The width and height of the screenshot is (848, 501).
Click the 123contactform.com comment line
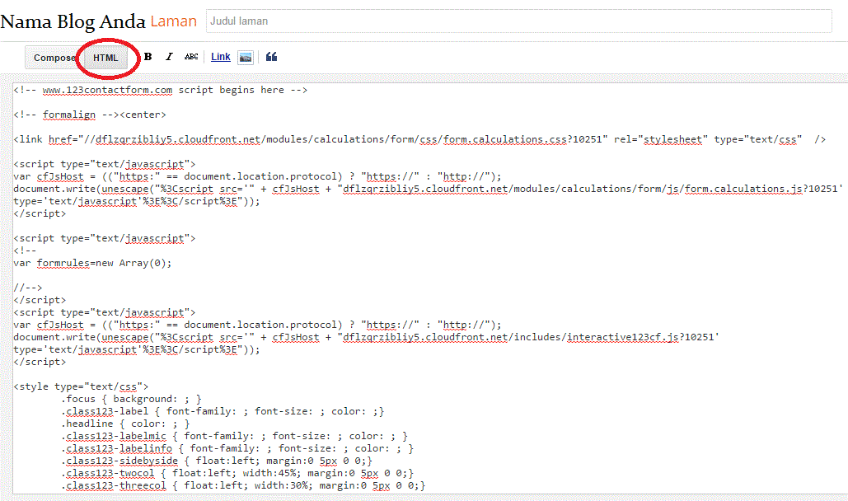coord(161,91)
